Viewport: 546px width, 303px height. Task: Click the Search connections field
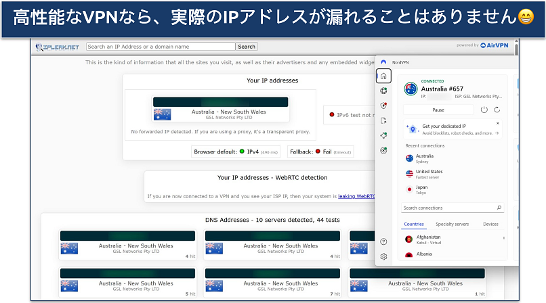tap(447, 208)
